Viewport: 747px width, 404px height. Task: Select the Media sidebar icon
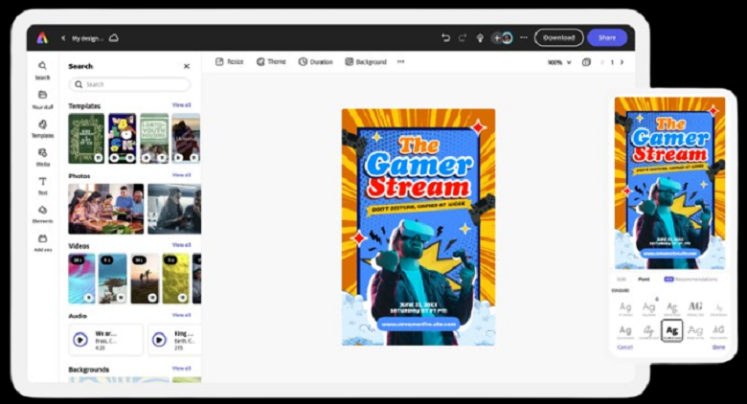click(42, 152)
